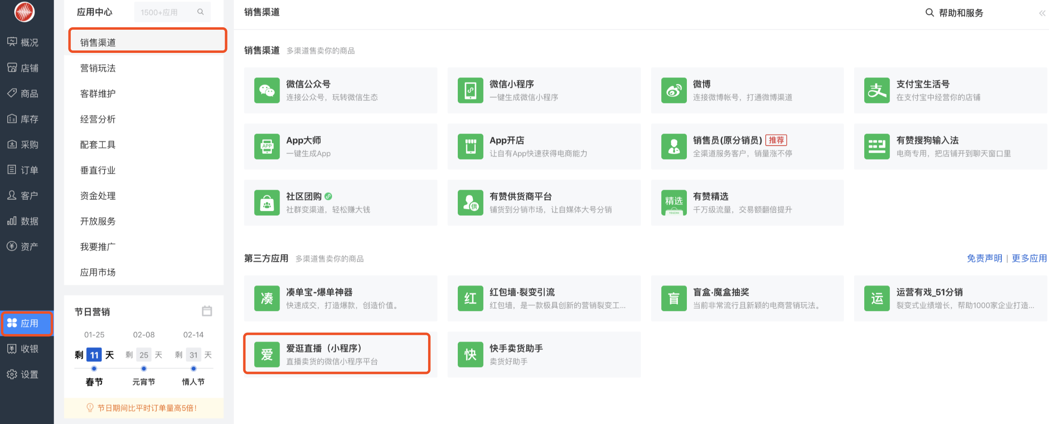Collapse the help panel with double chevron
The image size is (1049, 424).
click(x=1042, y=13)
